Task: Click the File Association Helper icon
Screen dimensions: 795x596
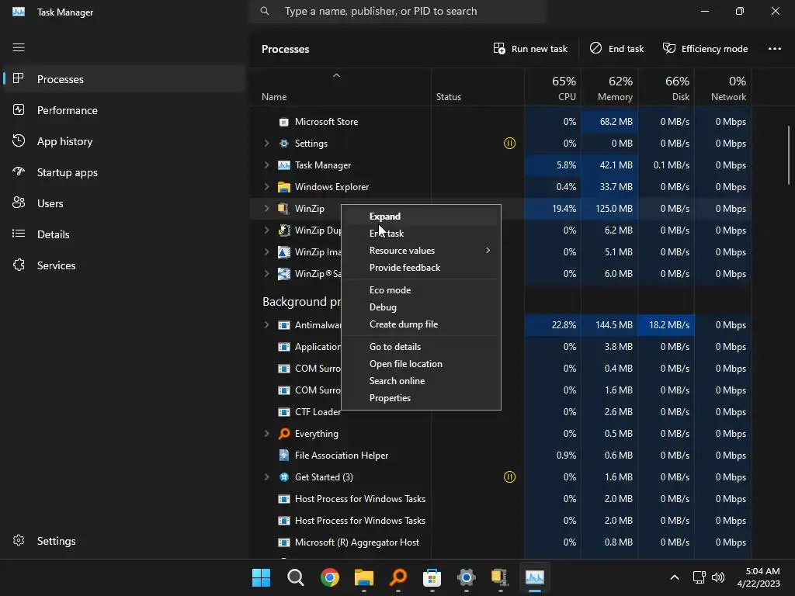Action: tap(284, 455)
